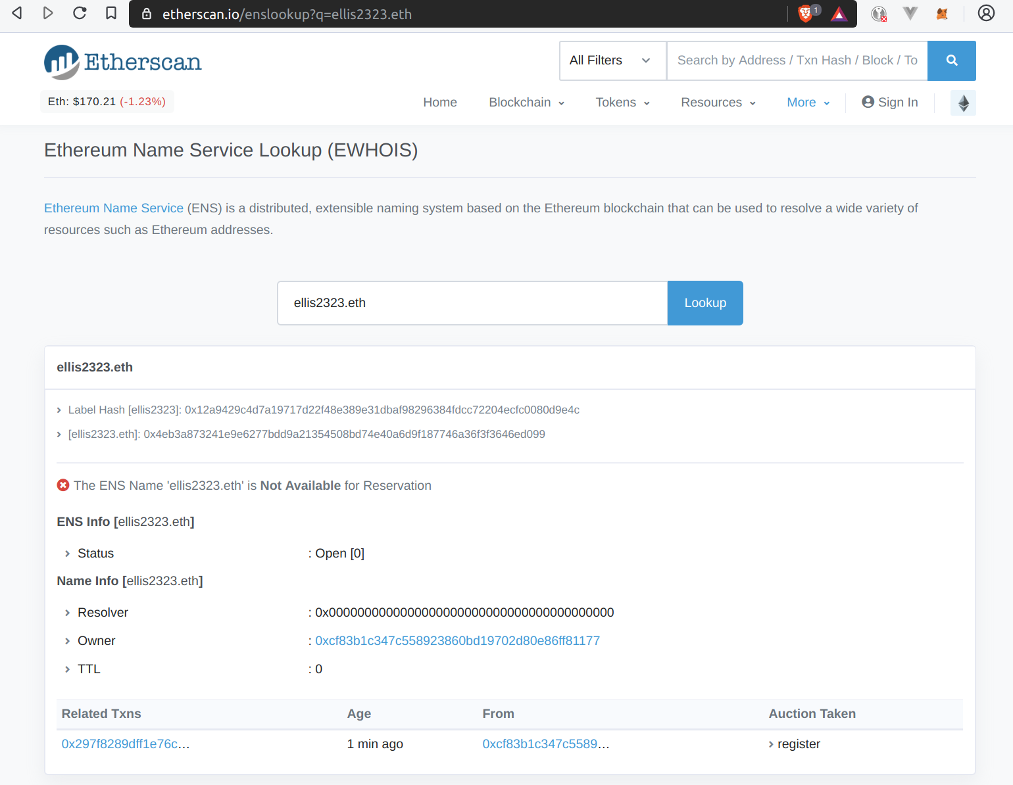The width and height of the screenshot is (1013, 785).
Task: Open transaction 0x297f8289dff1e76c link
Action: tap(126, 744)
